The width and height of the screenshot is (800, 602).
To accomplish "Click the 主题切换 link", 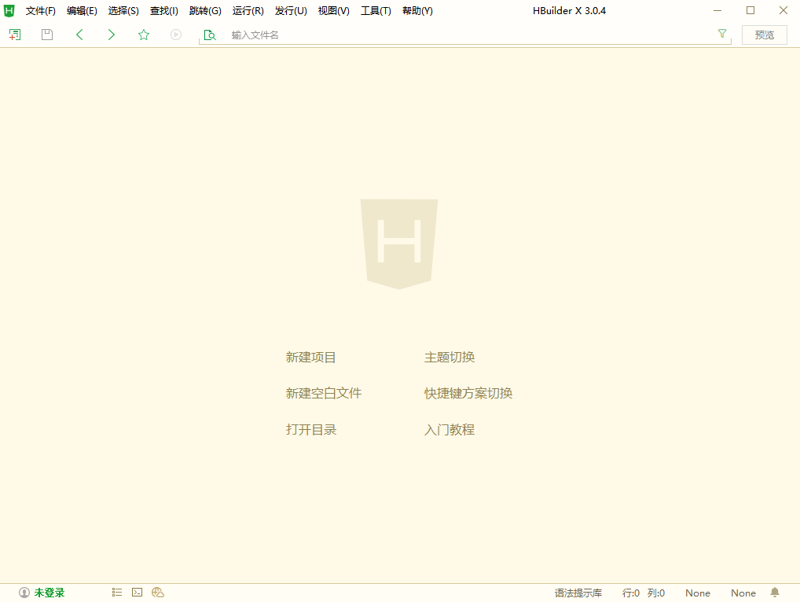I will click(450, 357).
